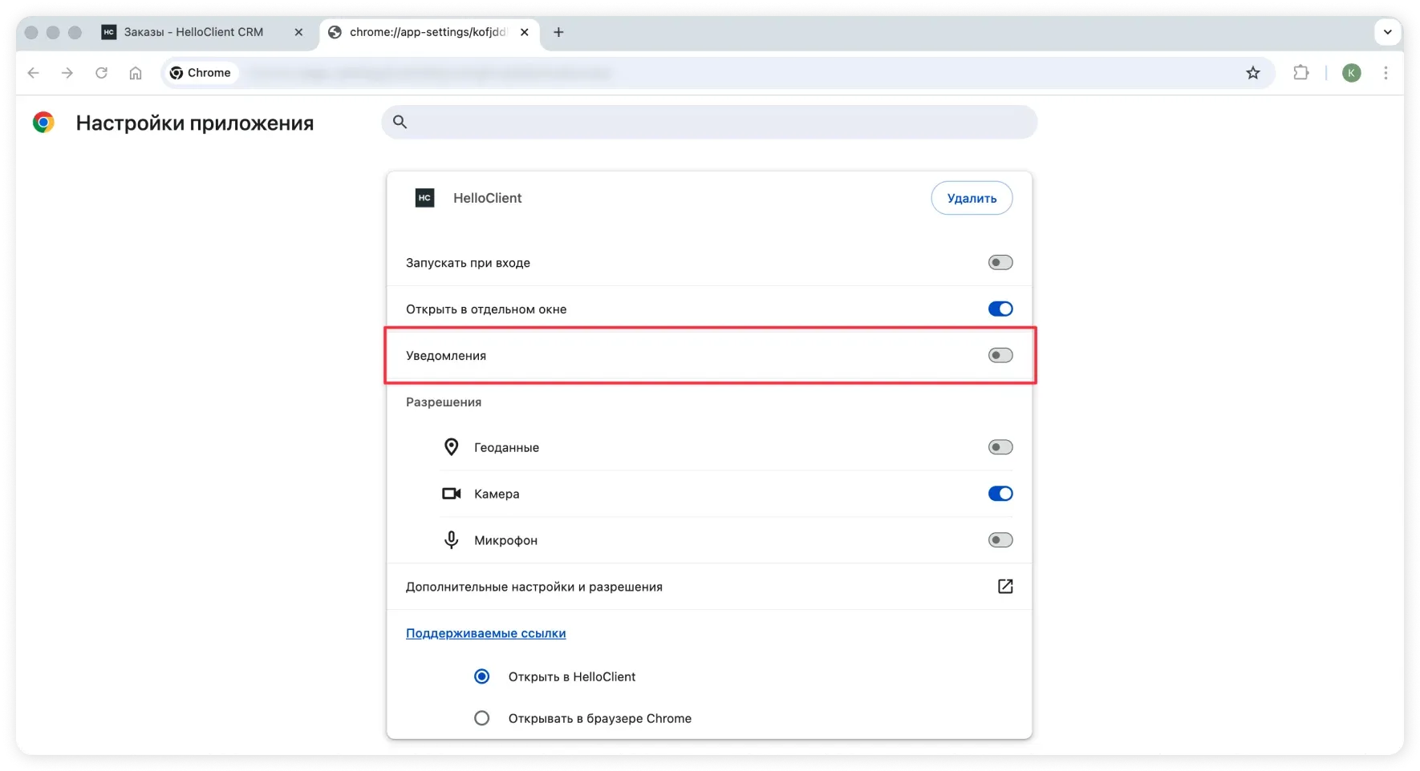
Task: Open the Поддерживаемые ссылки link
Action: coord(485,633)
